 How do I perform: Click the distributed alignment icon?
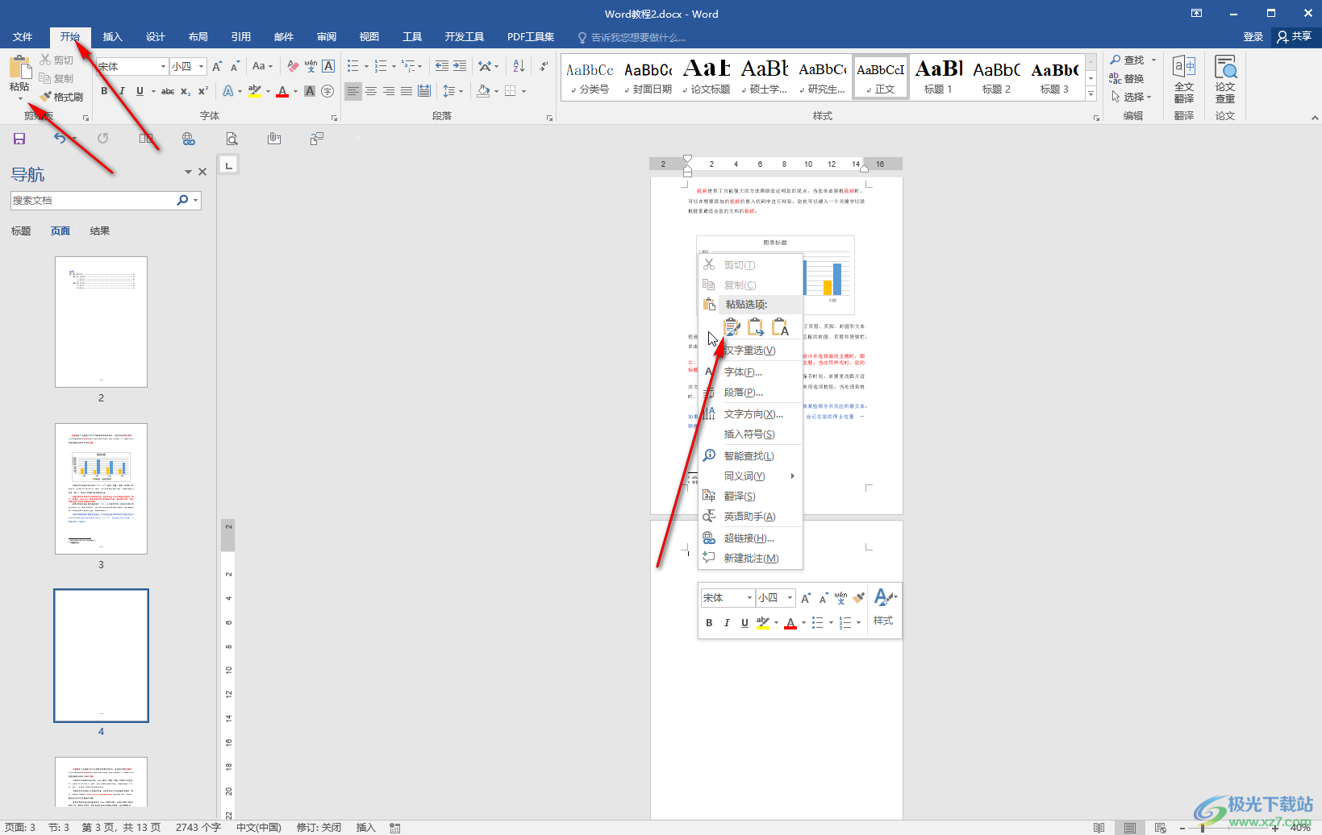point(424,91)
